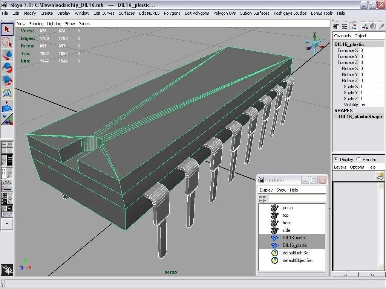
Task: Select the arrow Select tool in the toolbox
Action: [7, 29]
